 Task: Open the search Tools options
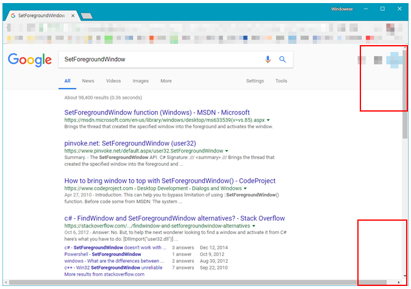tap(281, 81)
